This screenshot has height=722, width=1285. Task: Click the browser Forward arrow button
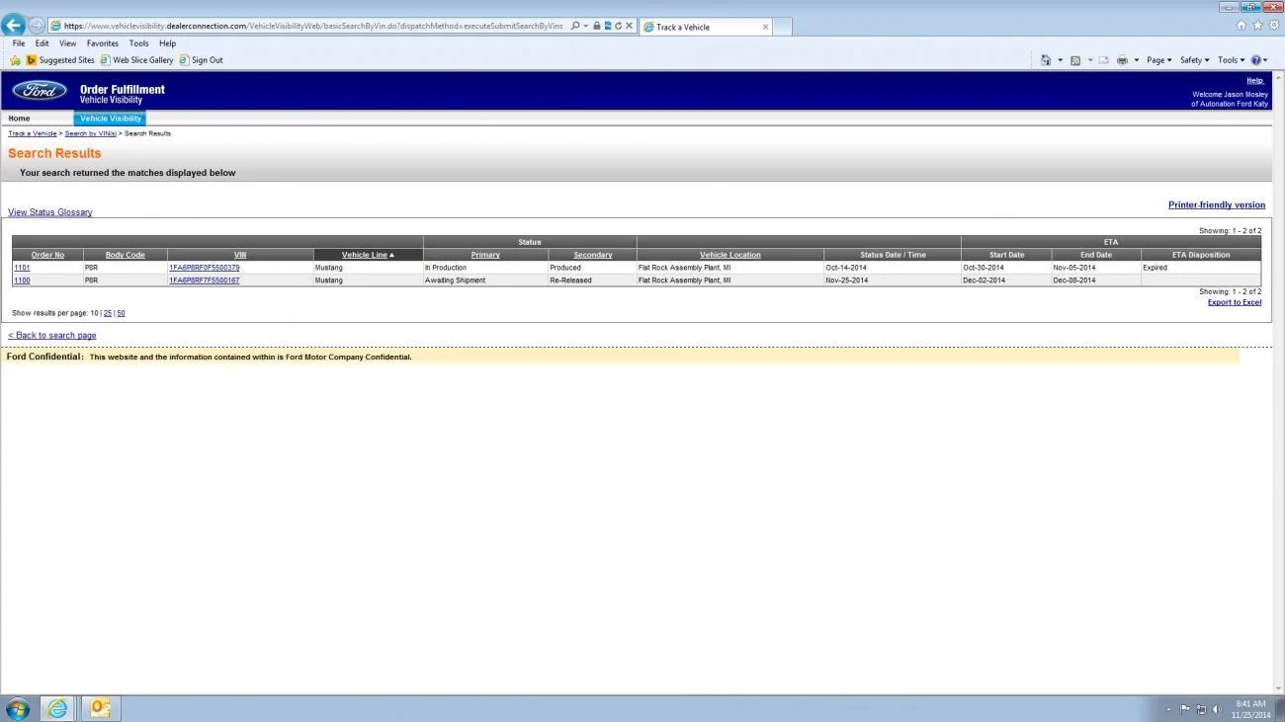tap(37, 26)
